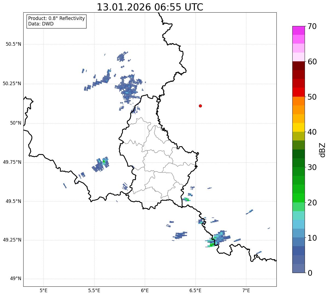Click the magenta top colorbar segment

(299, 30)
